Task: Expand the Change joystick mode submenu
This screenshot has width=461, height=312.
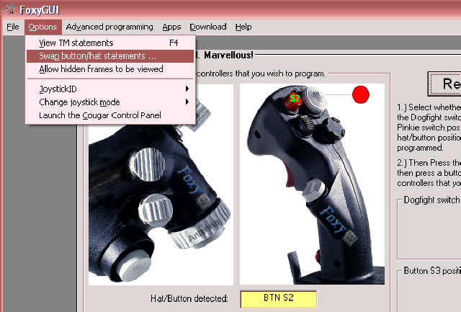Action: 110,102
